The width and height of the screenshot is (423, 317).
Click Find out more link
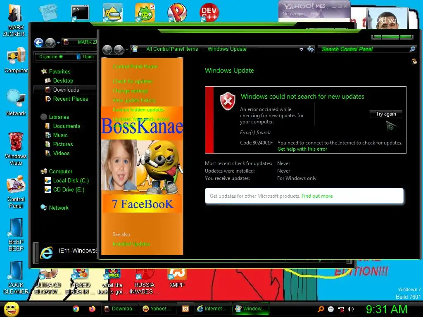(x=317, y=196)
